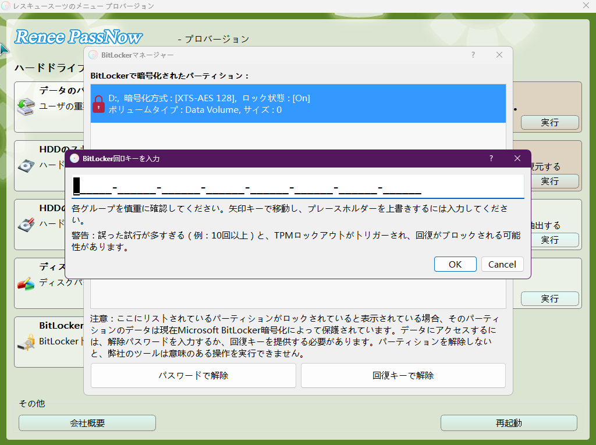Click the BitLocker key and lock icon
This screenshot has height=445, width=596.
click(x=27, y=342)
